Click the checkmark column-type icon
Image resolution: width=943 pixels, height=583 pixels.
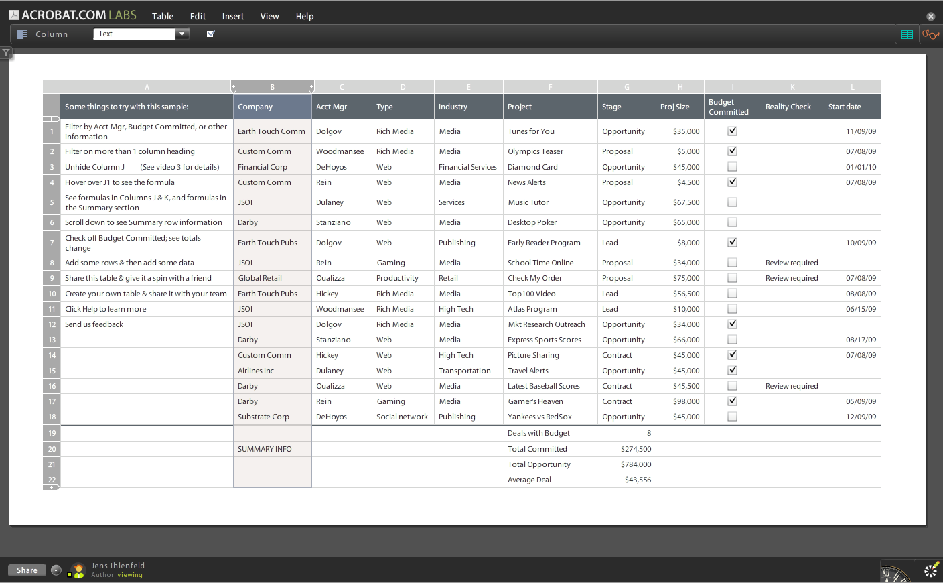click(x=210, y=33)
